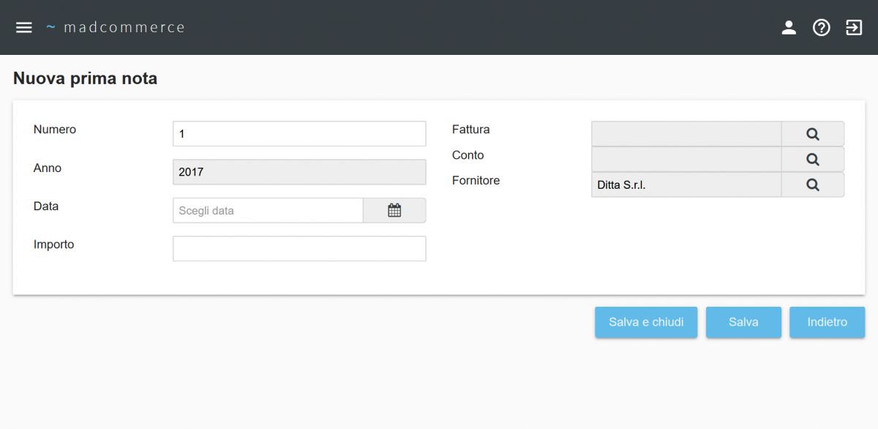This screenshot has height=429, width=878.
Task: Focus the Numero input field
Action: point(299,134)
